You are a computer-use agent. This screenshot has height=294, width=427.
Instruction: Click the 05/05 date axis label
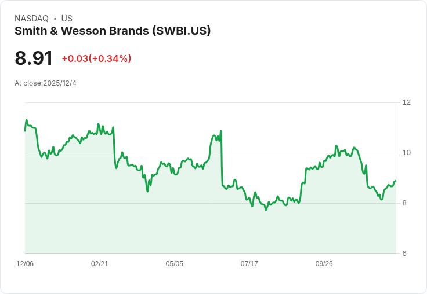click(x=174, y=264)
